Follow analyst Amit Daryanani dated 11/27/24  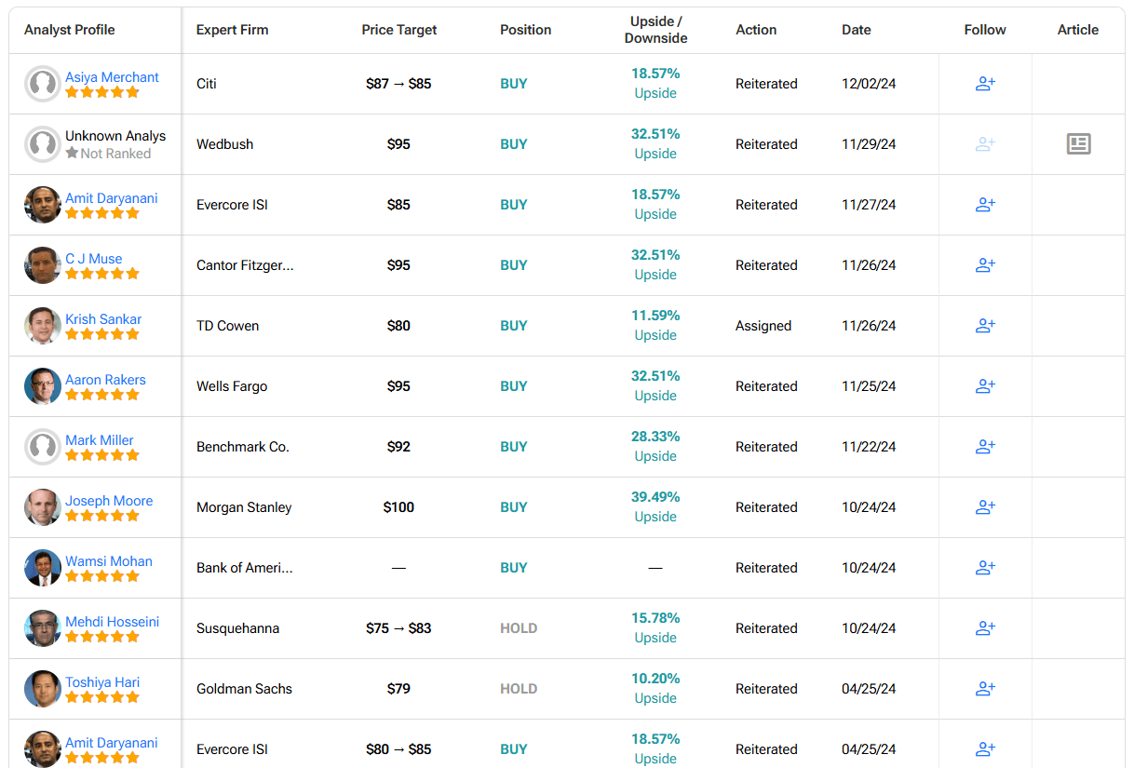click(985, 205)
